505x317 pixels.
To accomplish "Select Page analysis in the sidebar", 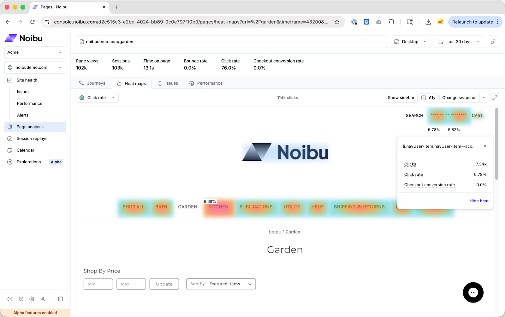I will pos(35,127).
